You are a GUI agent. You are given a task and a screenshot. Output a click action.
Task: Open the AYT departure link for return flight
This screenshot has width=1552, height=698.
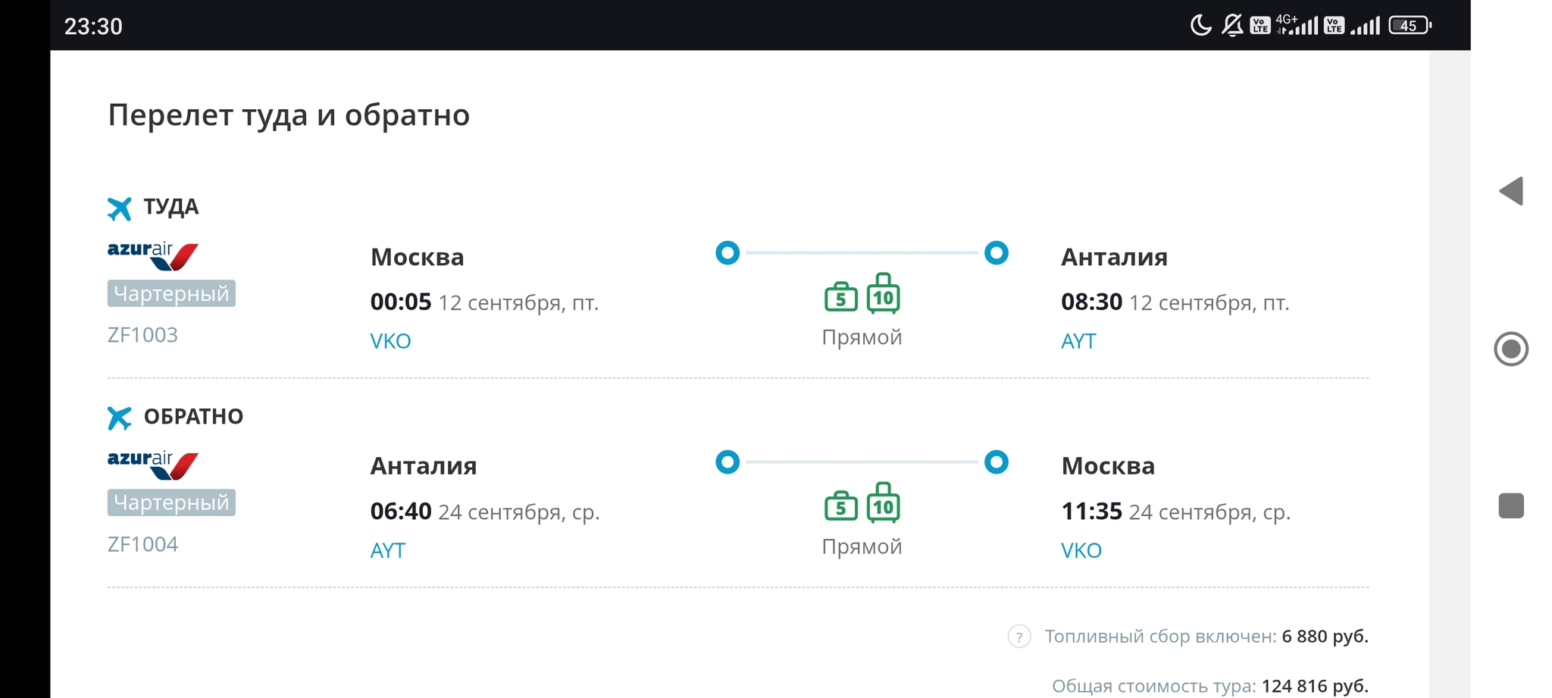coord(388,550)
